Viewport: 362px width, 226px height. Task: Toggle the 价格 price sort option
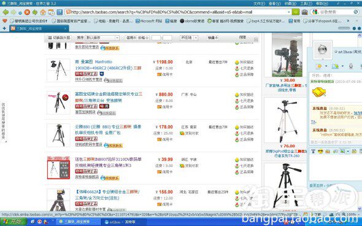(144, 37)
